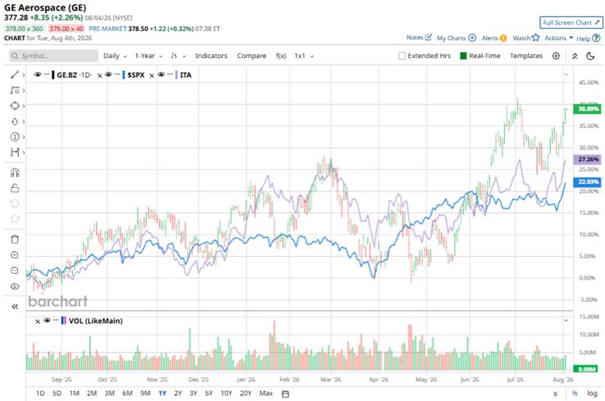The image size is (605, 401).
Task: Toggle the Extended Hrs checkbox
Action: click(x=402, y=56)
